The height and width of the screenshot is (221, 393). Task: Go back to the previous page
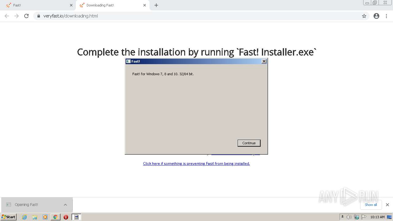point(7,16)
